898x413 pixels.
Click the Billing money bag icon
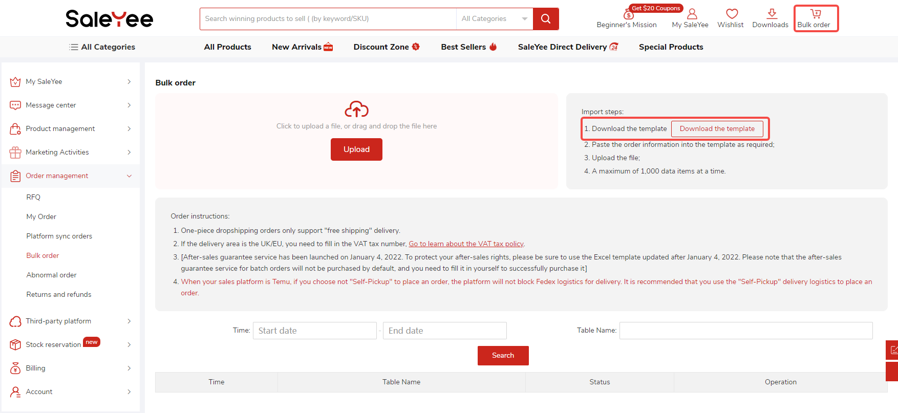pyautogui.click(x=15, y=368)
